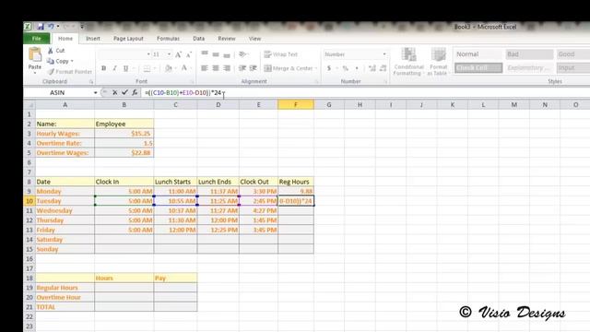Viewport: 590px width, 332px height.
Task: Toggle Italic formatting
Action: (x=114, y=68)
